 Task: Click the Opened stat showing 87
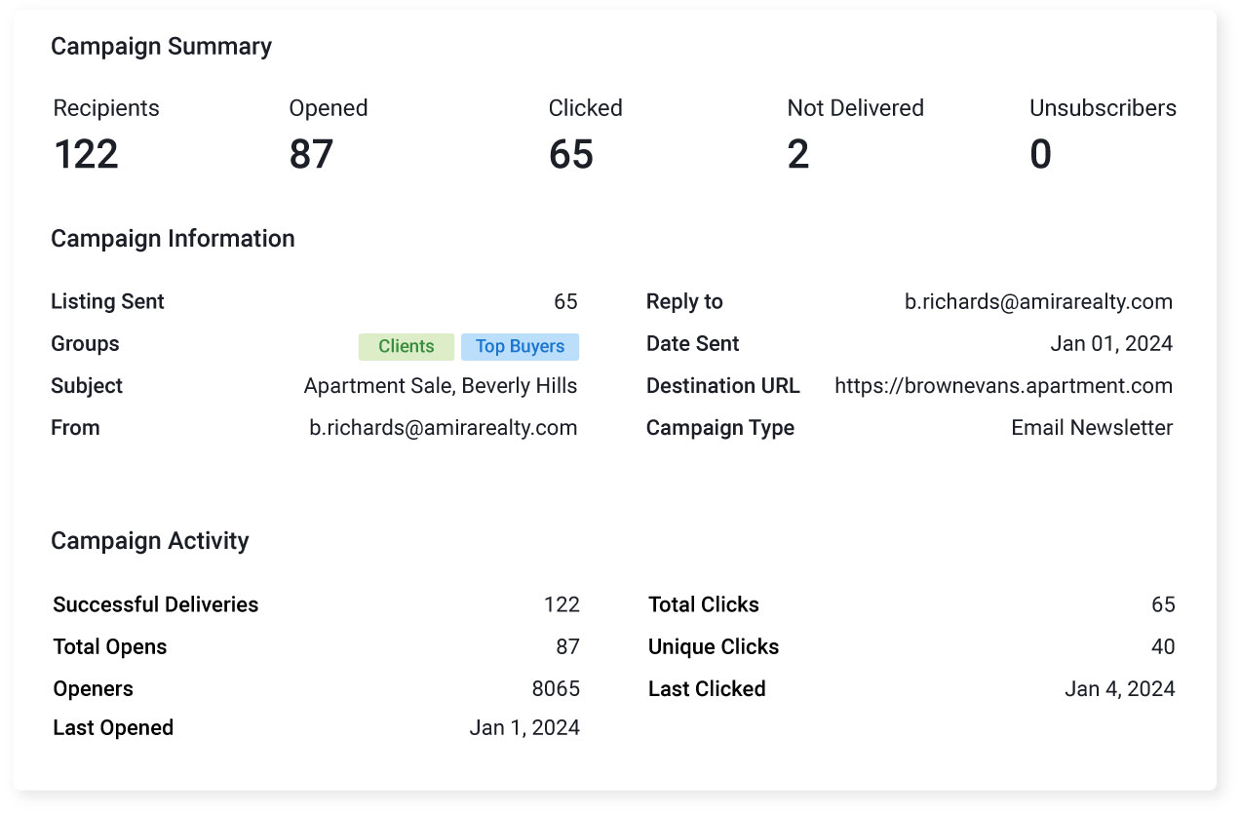point(313,154)
